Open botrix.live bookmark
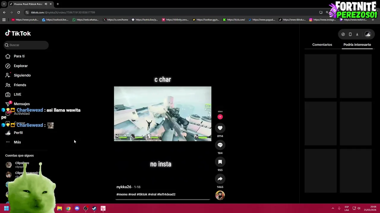 tap(145, 20)
